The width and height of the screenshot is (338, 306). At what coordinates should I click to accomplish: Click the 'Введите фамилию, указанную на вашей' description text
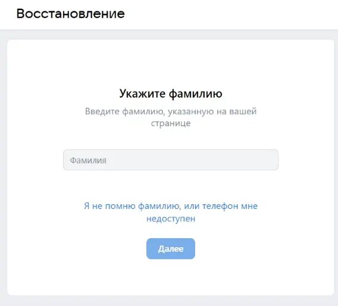coord(171,111)
